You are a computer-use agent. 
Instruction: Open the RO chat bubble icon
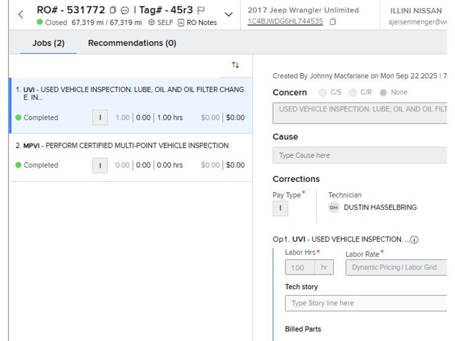point(125,10)
